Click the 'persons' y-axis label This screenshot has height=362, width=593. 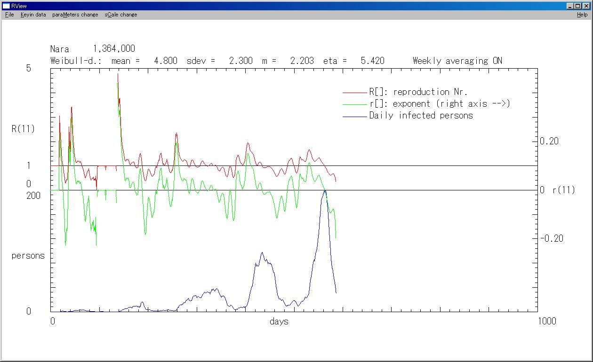point(28,256)
